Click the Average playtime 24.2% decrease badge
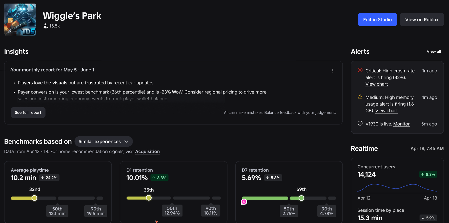449x223 pixels. click(x=49, y=178)
